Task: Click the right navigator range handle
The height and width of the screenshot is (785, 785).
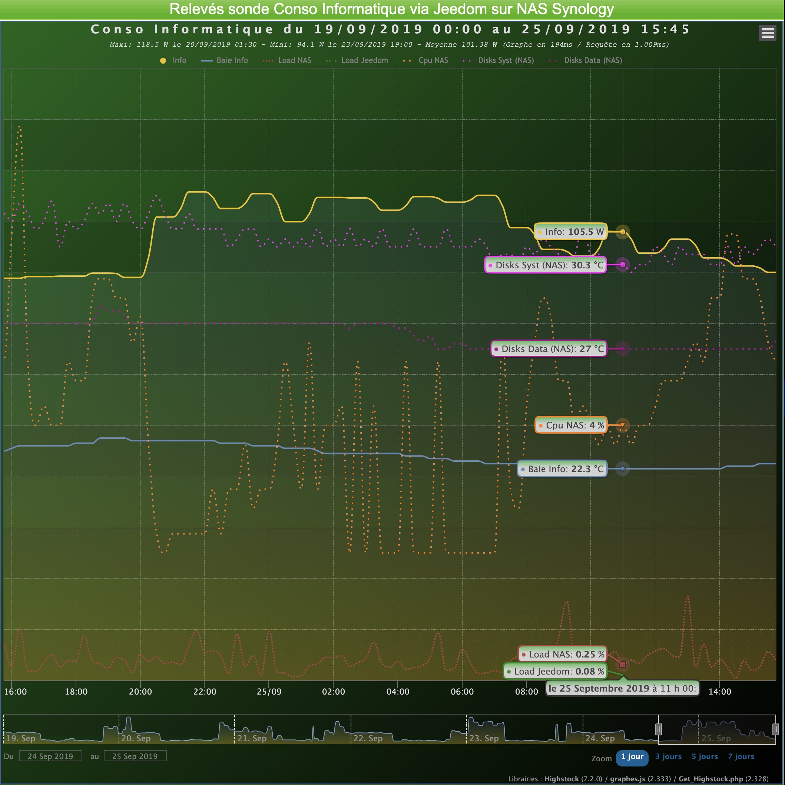Action: 776,729
